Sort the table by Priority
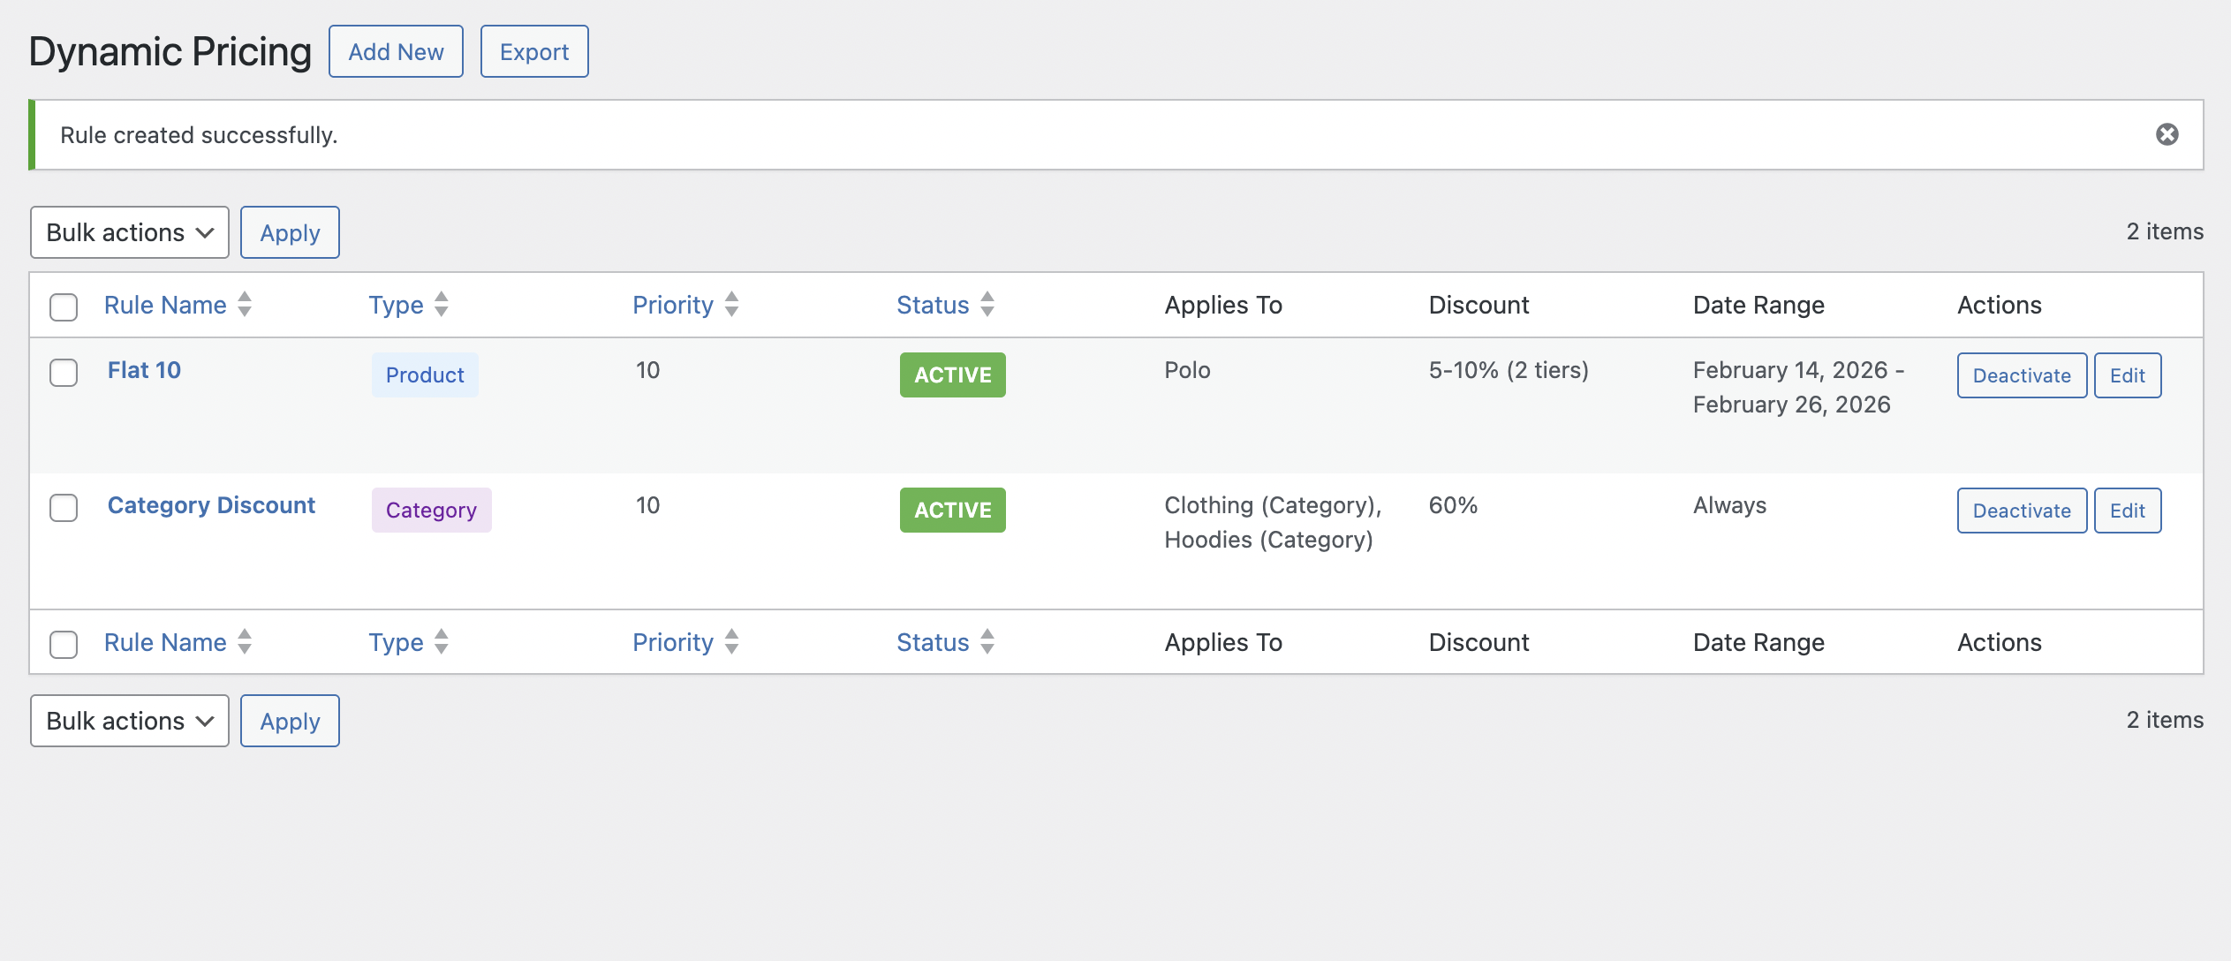2231x961 pixels. pos(673,304)
